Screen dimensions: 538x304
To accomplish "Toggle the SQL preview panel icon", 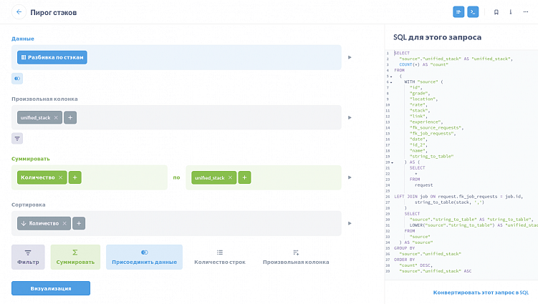I will [473, 12].
